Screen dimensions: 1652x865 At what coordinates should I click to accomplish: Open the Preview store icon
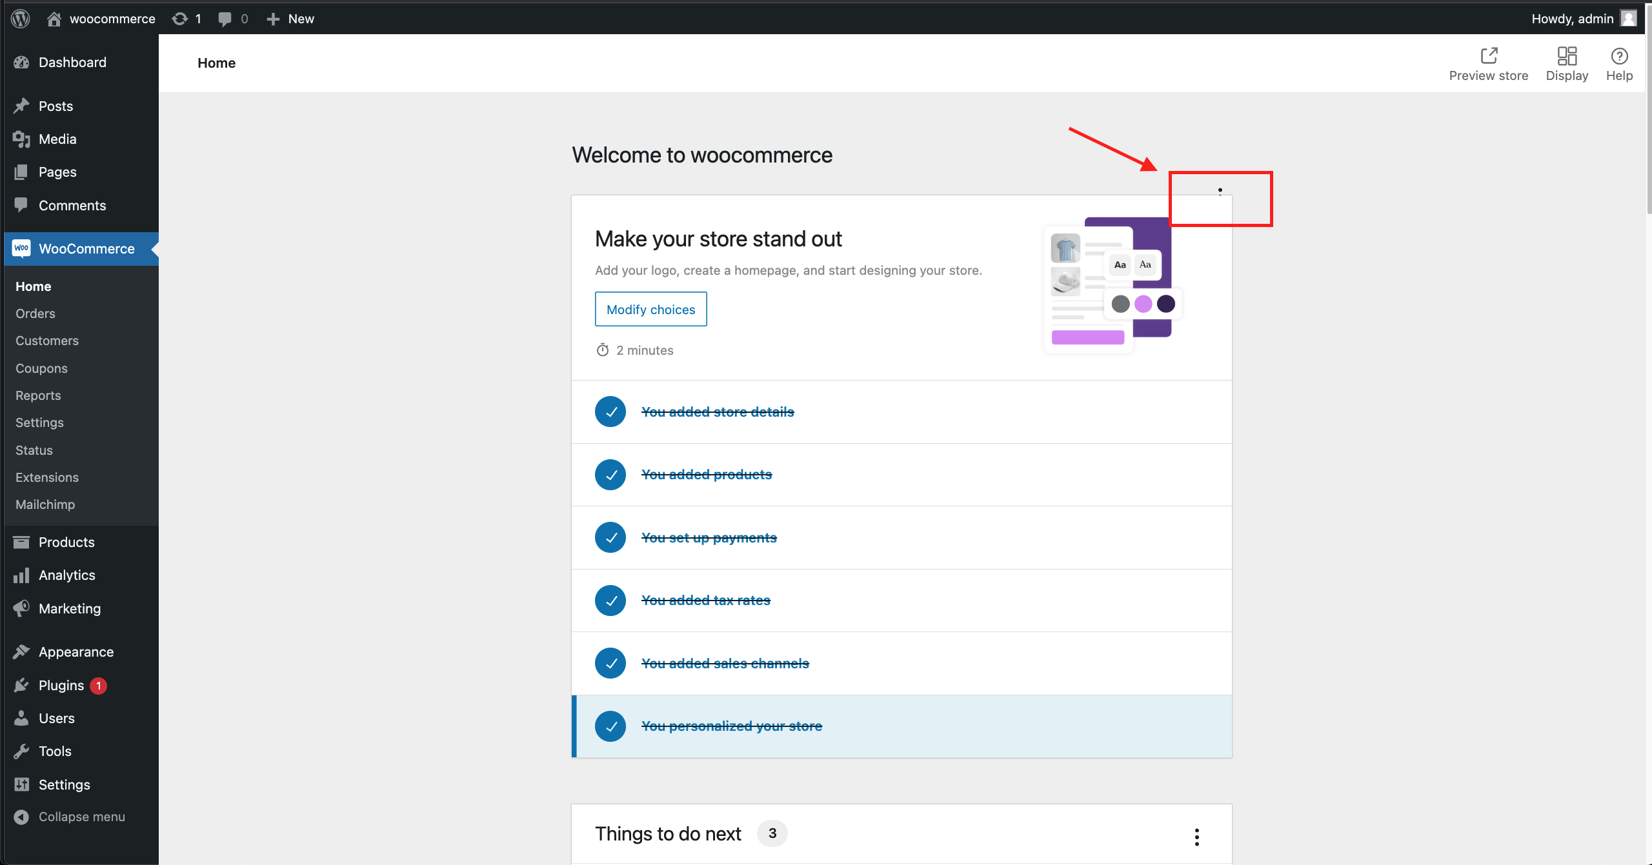pos(1489,55)
